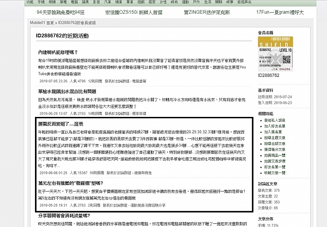Viewport: 327px width, 227px height.
Task: Open the post 腰圍反而變粗了....沮喪
Action: (x=61, y=124)
